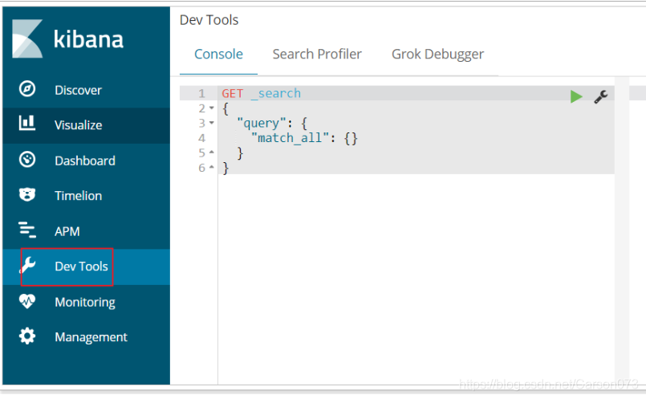Click the _search endpoint text
This screenshot has height=399, width=646.
pos(276,94)
